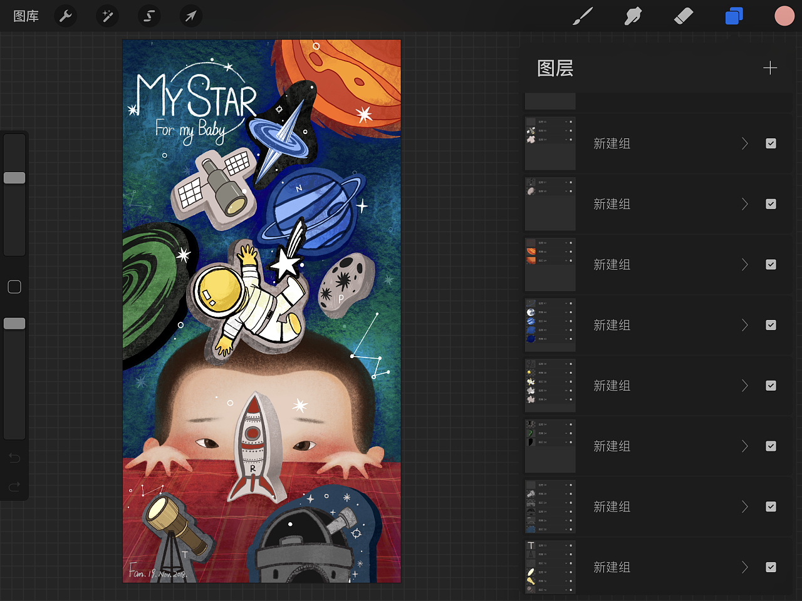Screen dimensions: 802x601
Task: Hide the first 新建组 group
Action: pos(771,143)
